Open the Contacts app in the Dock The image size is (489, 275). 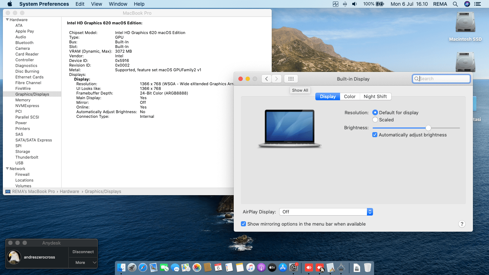pyautogui.click(x=208, y=267)
